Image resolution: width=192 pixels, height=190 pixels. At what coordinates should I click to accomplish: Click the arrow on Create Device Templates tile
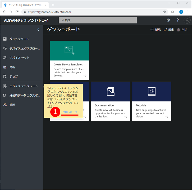(85, 76)
